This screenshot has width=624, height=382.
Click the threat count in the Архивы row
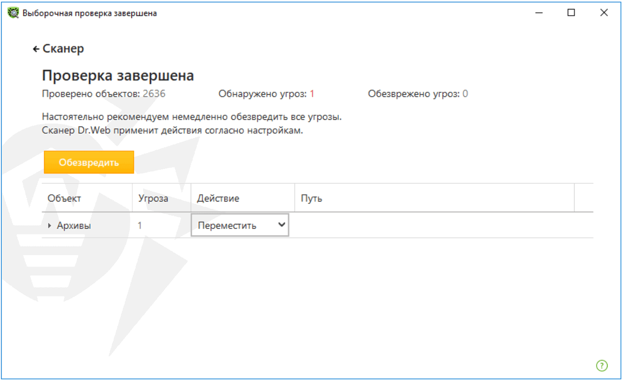[140, 226]
